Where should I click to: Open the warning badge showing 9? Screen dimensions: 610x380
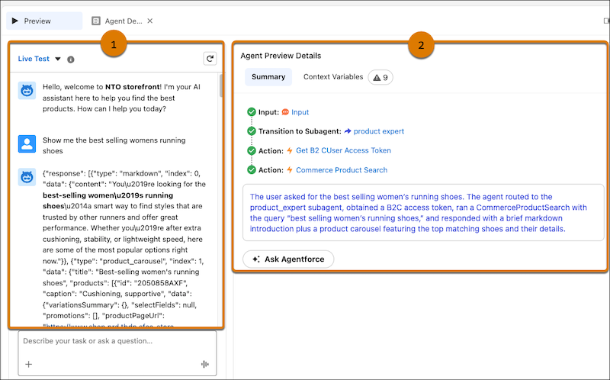tap(380, 77)
